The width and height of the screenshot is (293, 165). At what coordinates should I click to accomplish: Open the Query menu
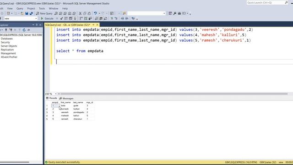pos(20,8)
